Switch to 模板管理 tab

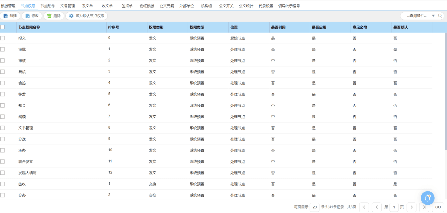pyautogui.click(x=8, y=6)
